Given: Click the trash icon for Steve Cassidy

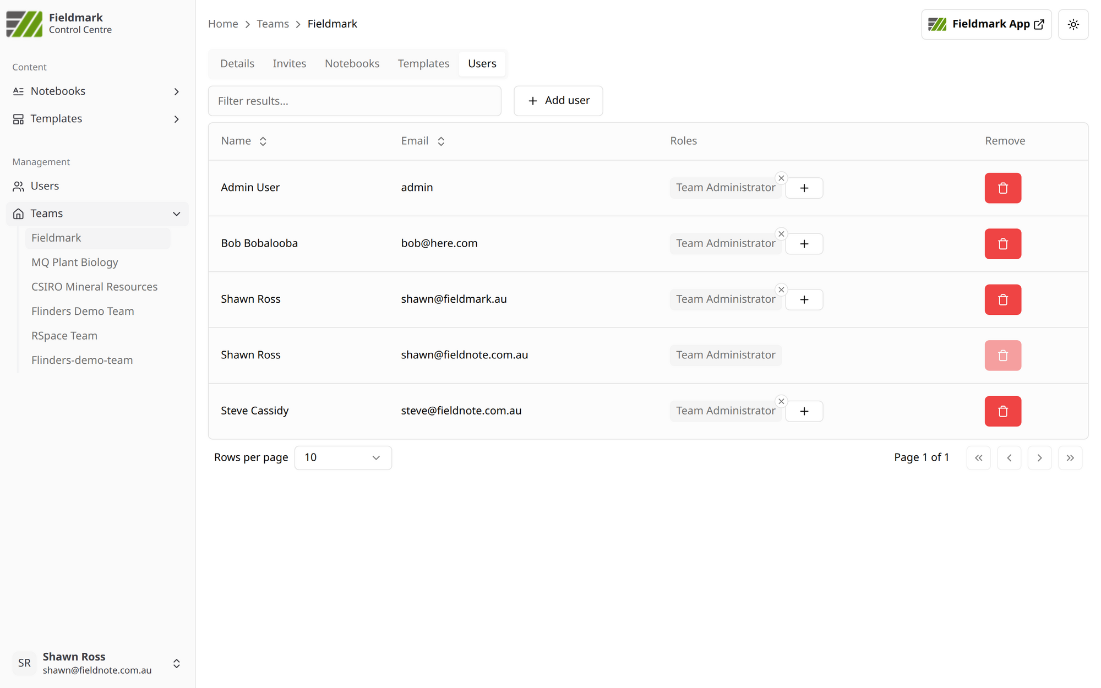Looking at the screenshot, I should [1002, 411].
